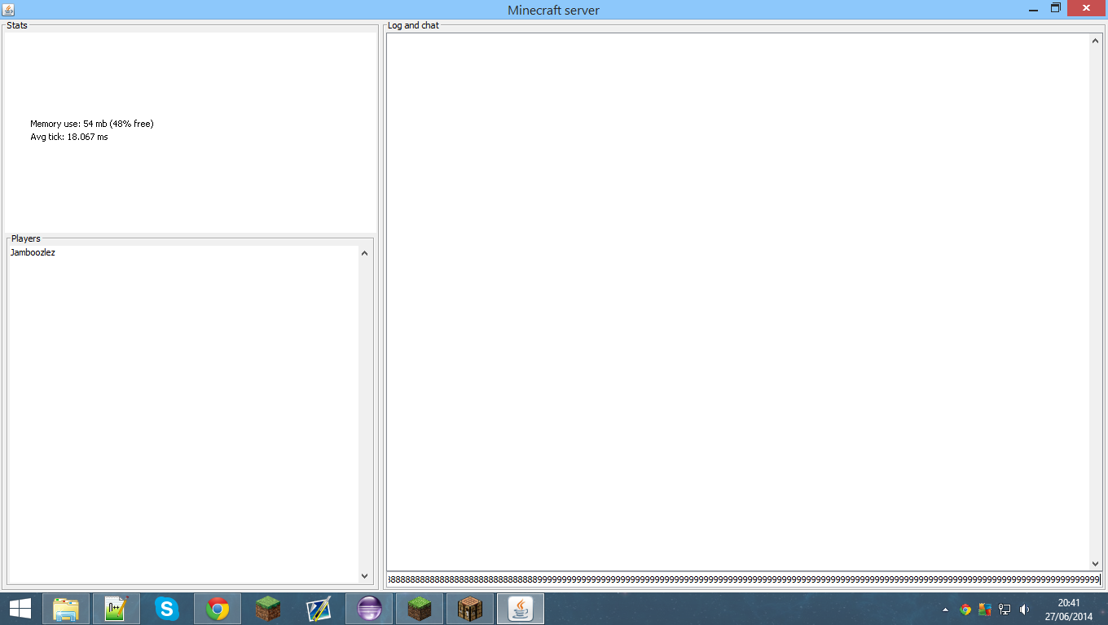Restore down the Minecraft server window

coord(1055,8)
